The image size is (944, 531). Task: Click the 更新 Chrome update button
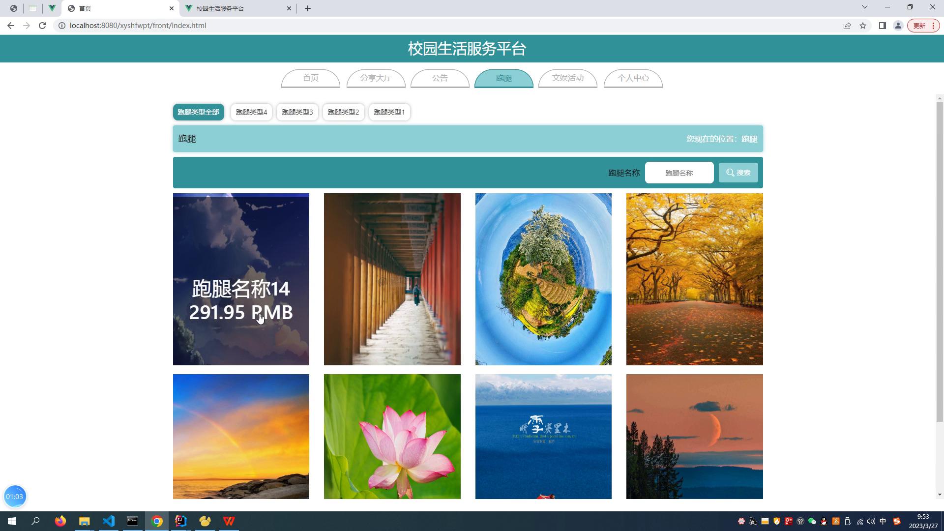coord(924,26)
